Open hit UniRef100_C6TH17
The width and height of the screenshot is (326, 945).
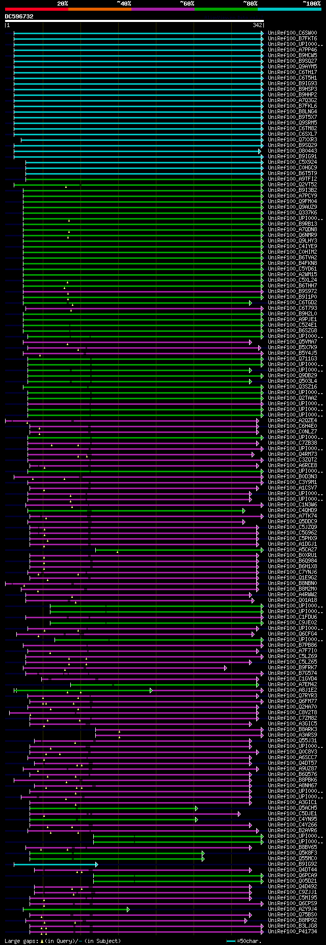coord(292,72)
